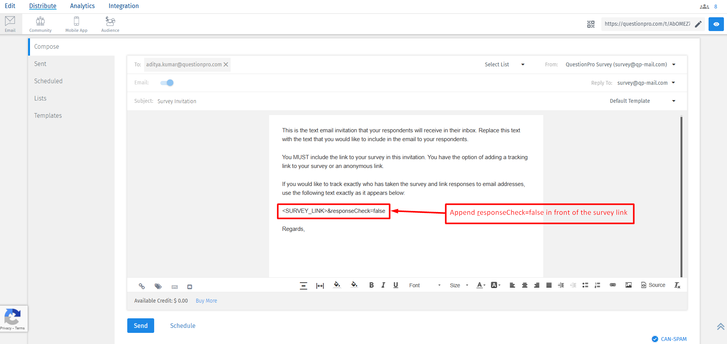Increase paragraph indent
The width and height of the screenshot is (727, 344).
coord(561,285)
